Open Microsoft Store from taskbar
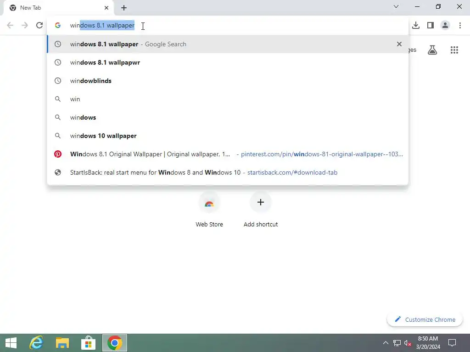 pyautogui.click(x=89, y=343)
